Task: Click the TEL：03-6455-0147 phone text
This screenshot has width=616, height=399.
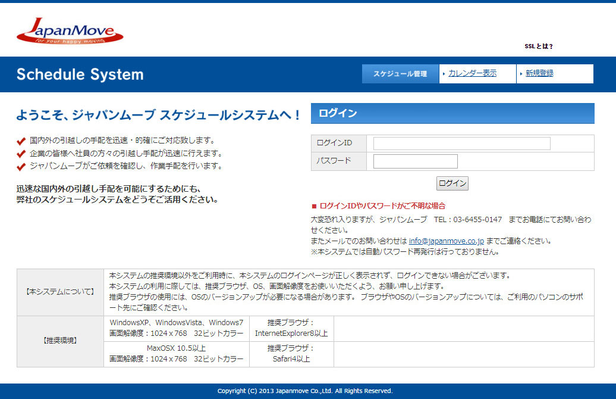Action: click(467, 220)
